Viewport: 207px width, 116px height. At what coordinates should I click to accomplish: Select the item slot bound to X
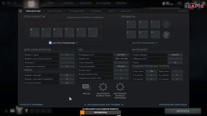coord(143,24)
